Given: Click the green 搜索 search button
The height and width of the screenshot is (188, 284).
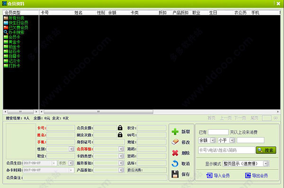Looking at the screenshot, I should (x=266, y=150).
